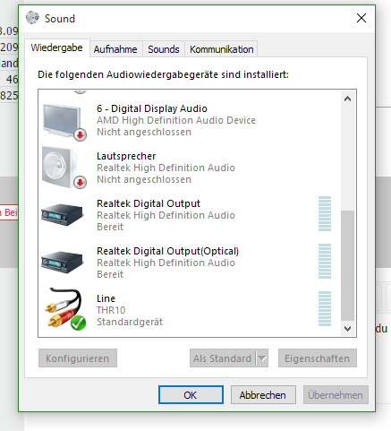Viewport: 391px width, 431px height.
Task: Click the Line device volume level meter
Action: (325, 308)
